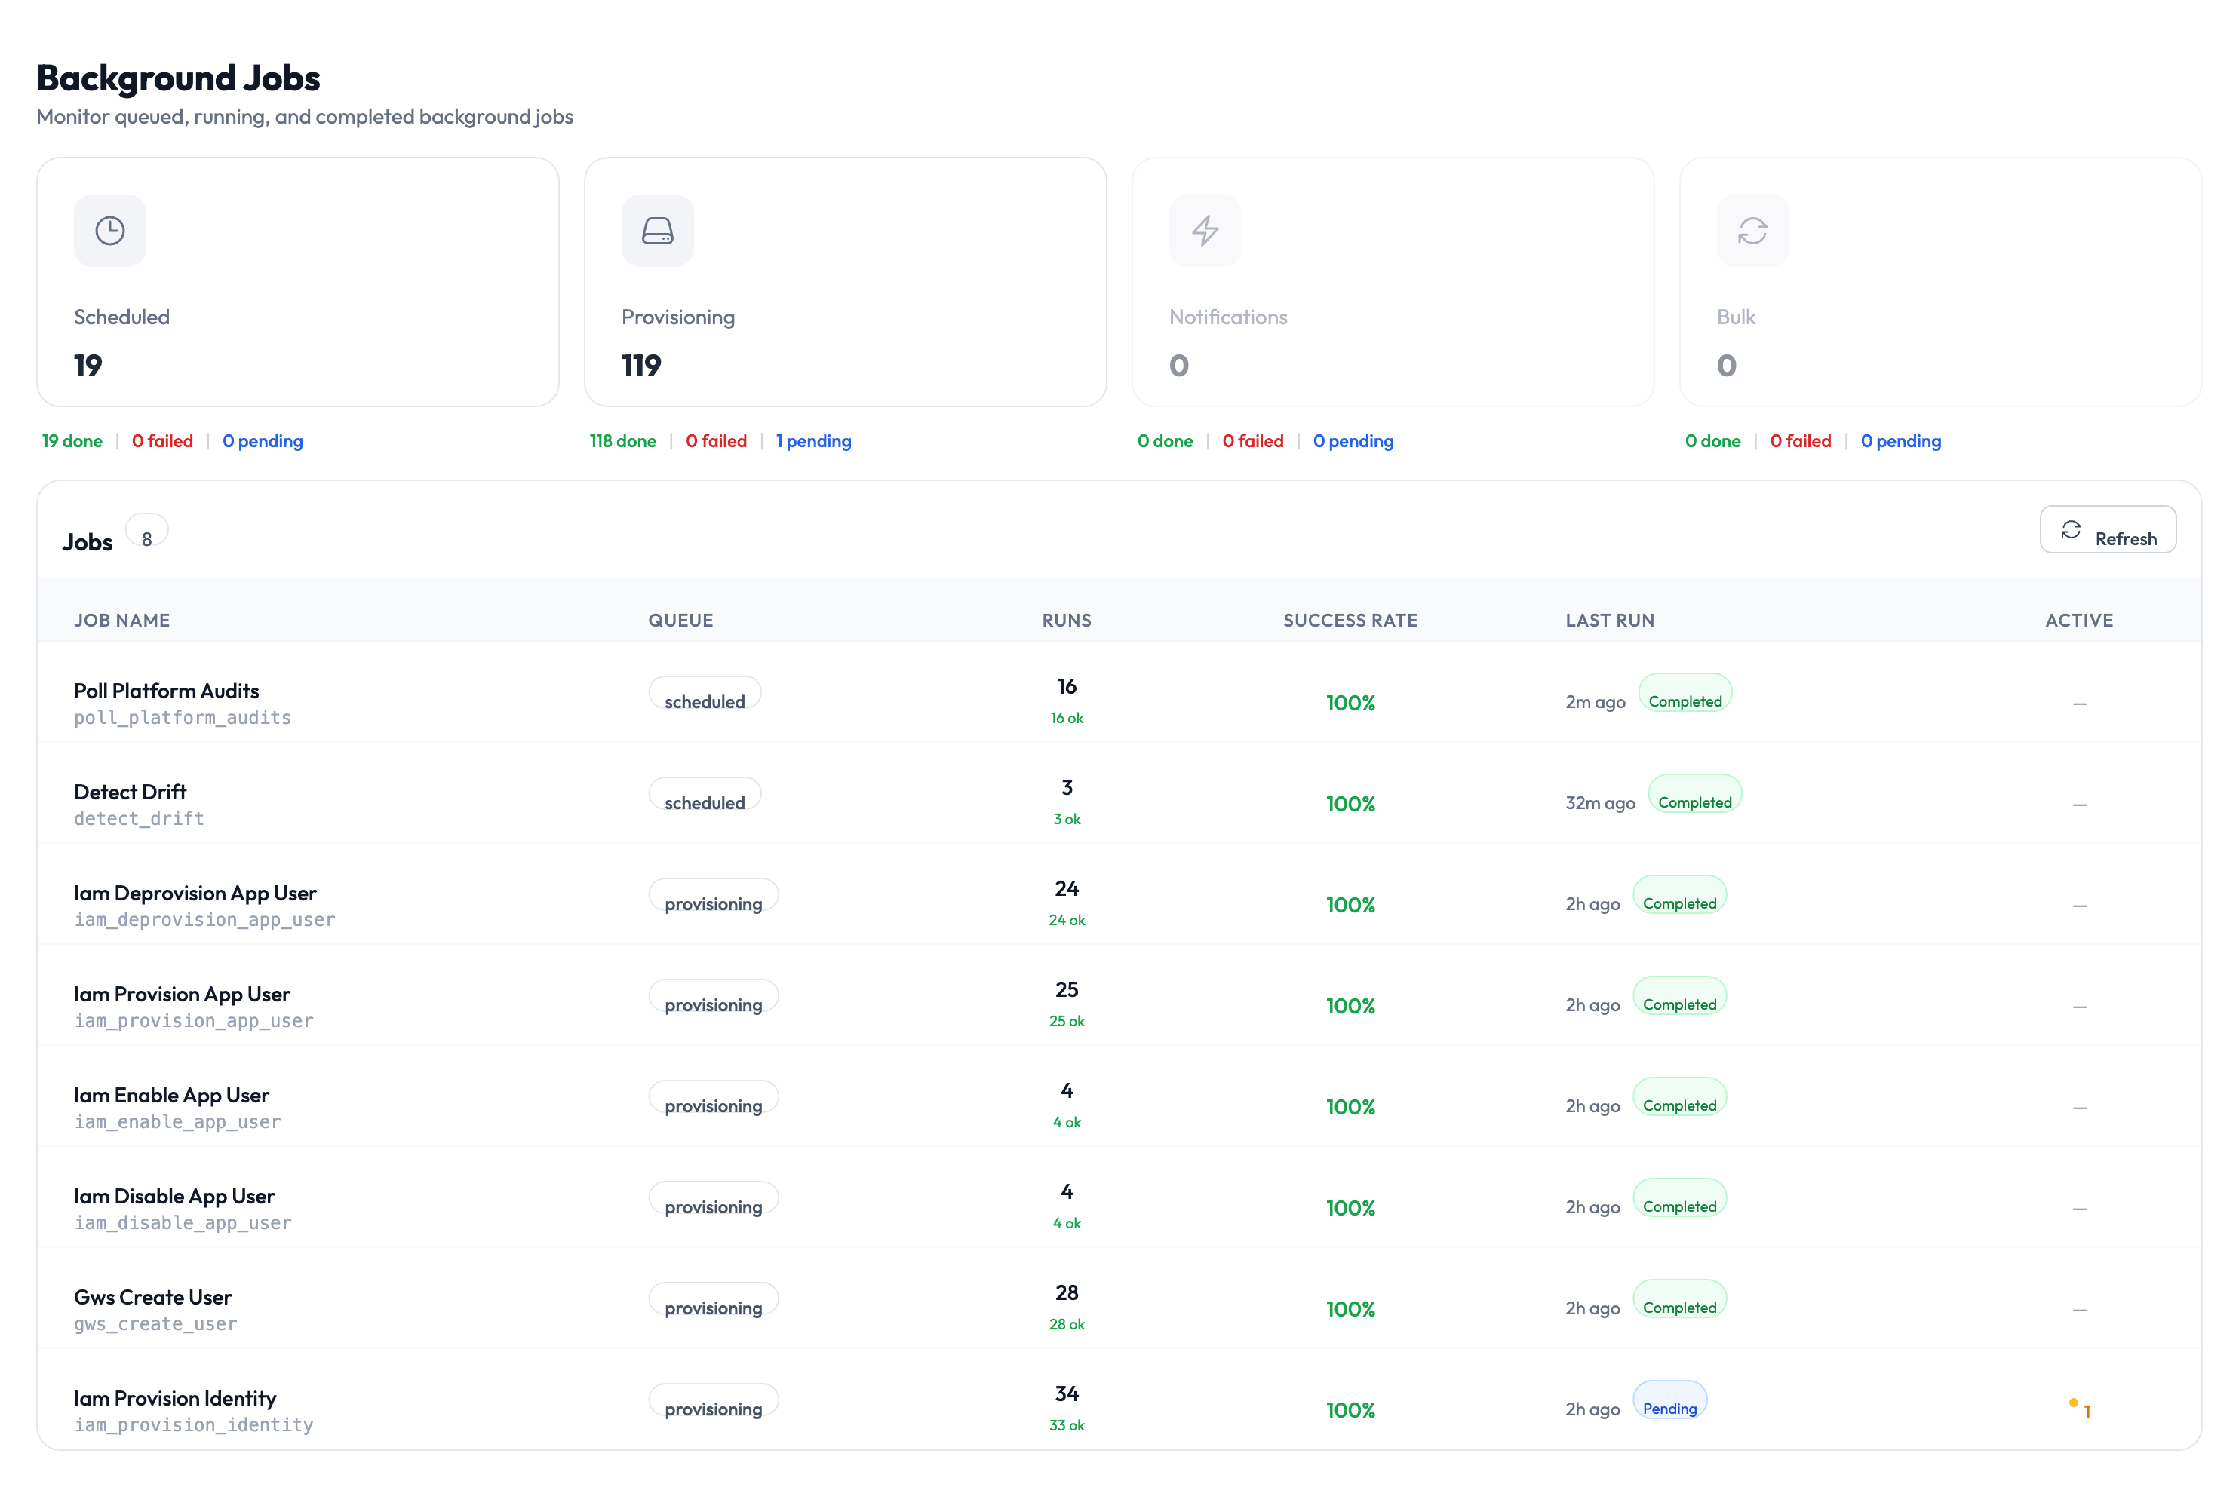Open the 19 done link under Scheduled

click(71, 441)
